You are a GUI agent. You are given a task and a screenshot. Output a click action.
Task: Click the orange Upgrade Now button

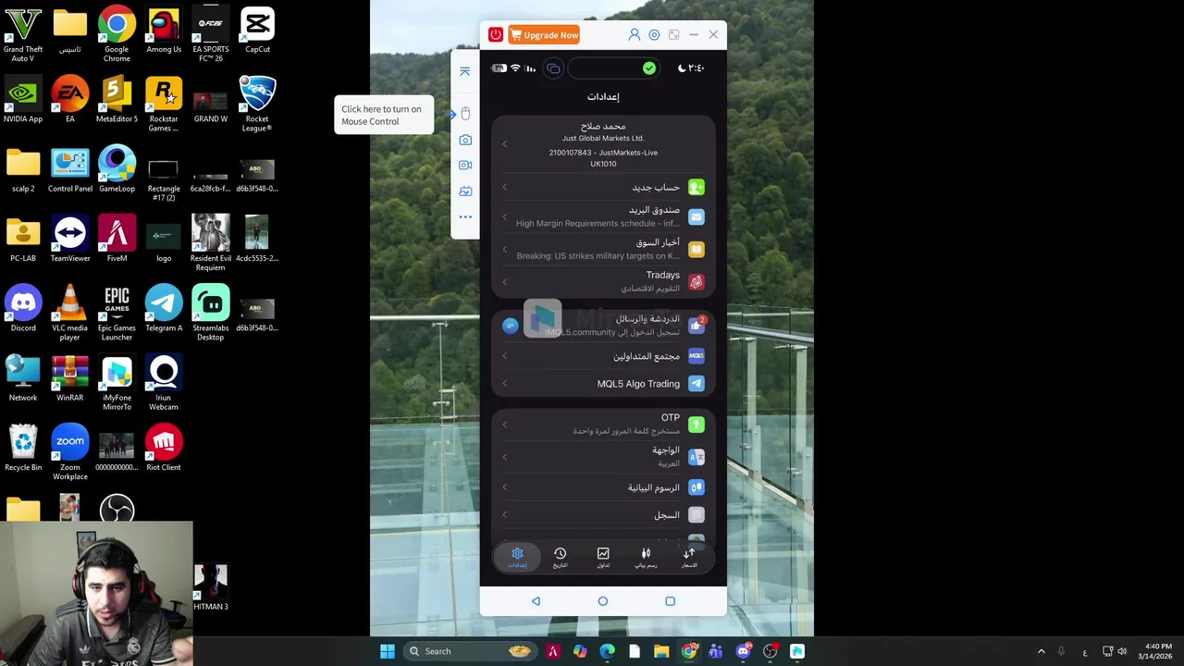(544, 35)
